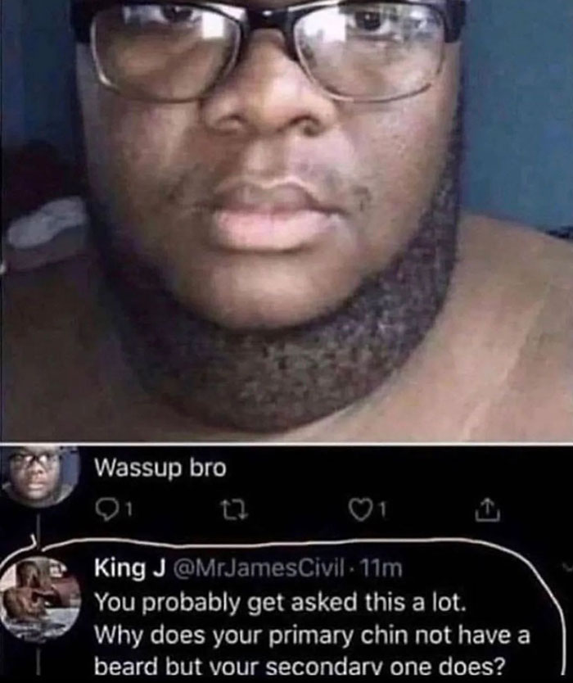Expand King J tweet's options caret
Screen dimensions: 573x683
tap(568, 568)
